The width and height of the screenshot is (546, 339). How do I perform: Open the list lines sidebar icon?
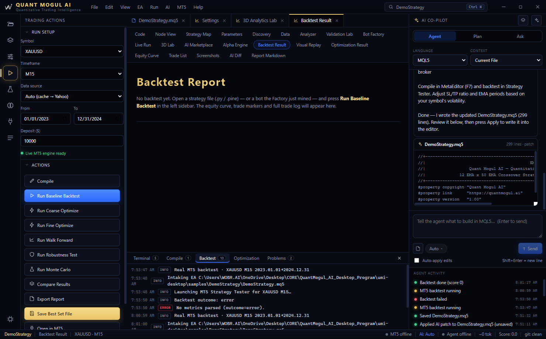10,138
